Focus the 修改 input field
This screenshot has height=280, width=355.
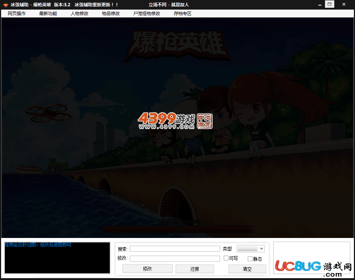pyautogui.click(x=175, y=258)
